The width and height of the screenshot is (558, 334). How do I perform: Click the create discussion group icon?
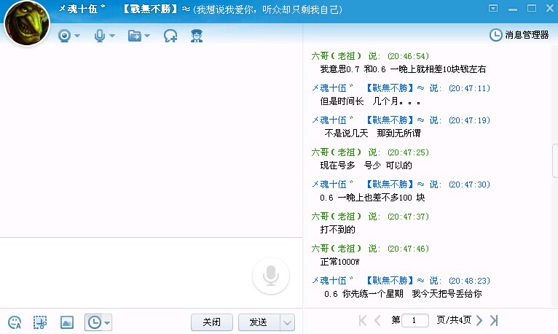[x=170, y=35]
